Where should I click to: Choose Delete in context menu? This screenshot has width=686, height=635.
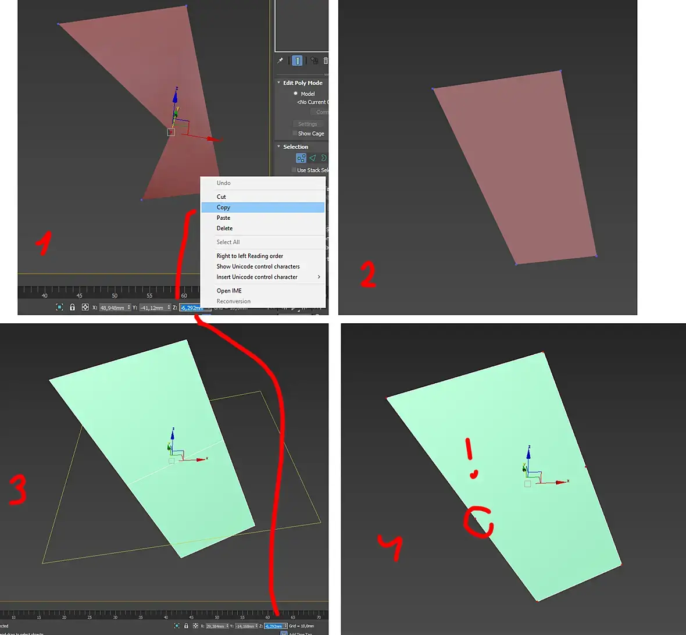click(x=263, y=228)
